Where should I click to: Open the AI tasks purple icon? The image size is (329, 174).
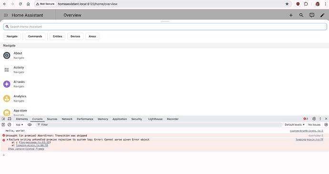click(x=7, y=84)
